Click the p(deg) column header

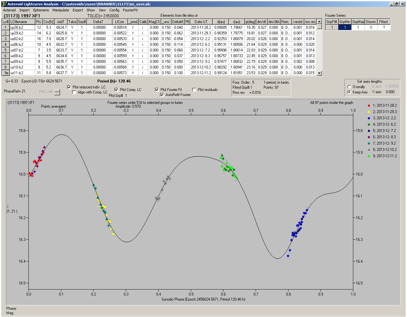251,22
